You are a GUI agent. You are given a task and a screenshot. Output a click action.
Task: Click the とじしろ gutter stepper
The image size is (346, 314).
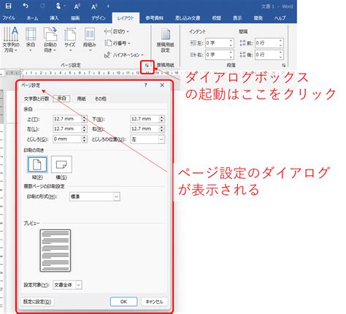[x=84, y=139]
